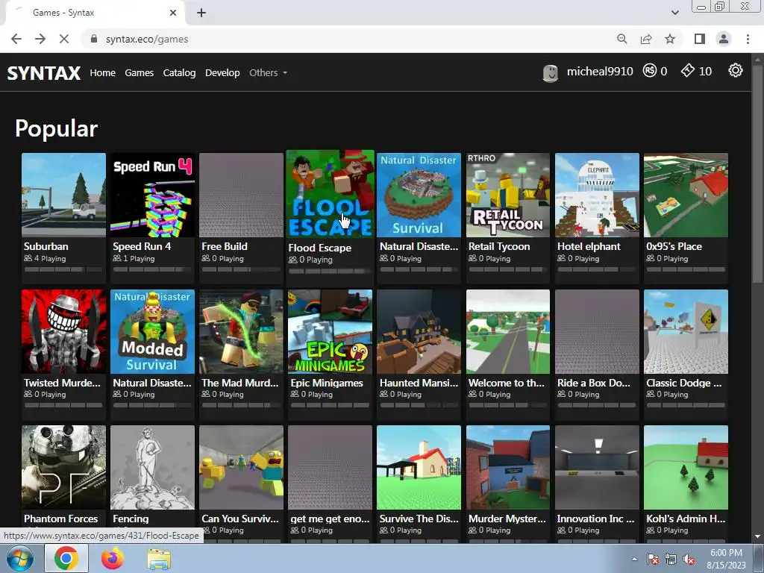Click Innovation Inc thumbnail
Viewport: 764px width, 573px height.
(597, 467)
